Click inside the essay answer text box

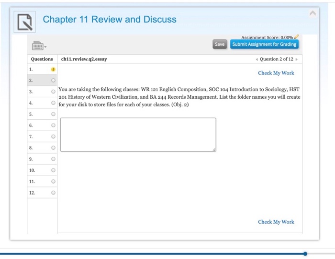coord(138,135)
